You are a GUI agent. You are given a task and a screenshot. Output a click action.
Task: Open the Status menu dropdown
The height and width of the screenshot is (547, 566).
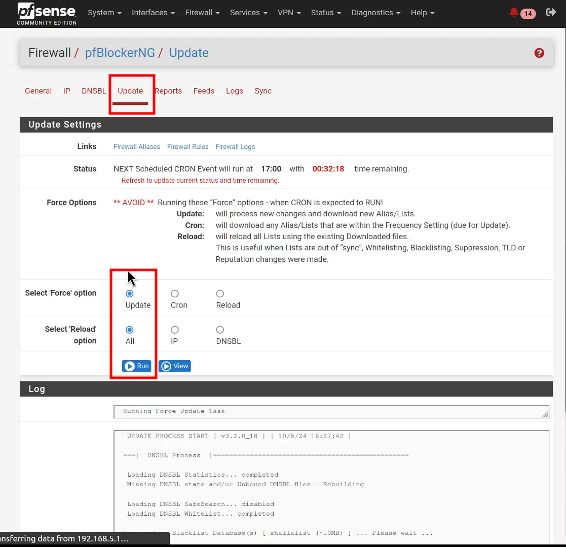click(326, 13)
